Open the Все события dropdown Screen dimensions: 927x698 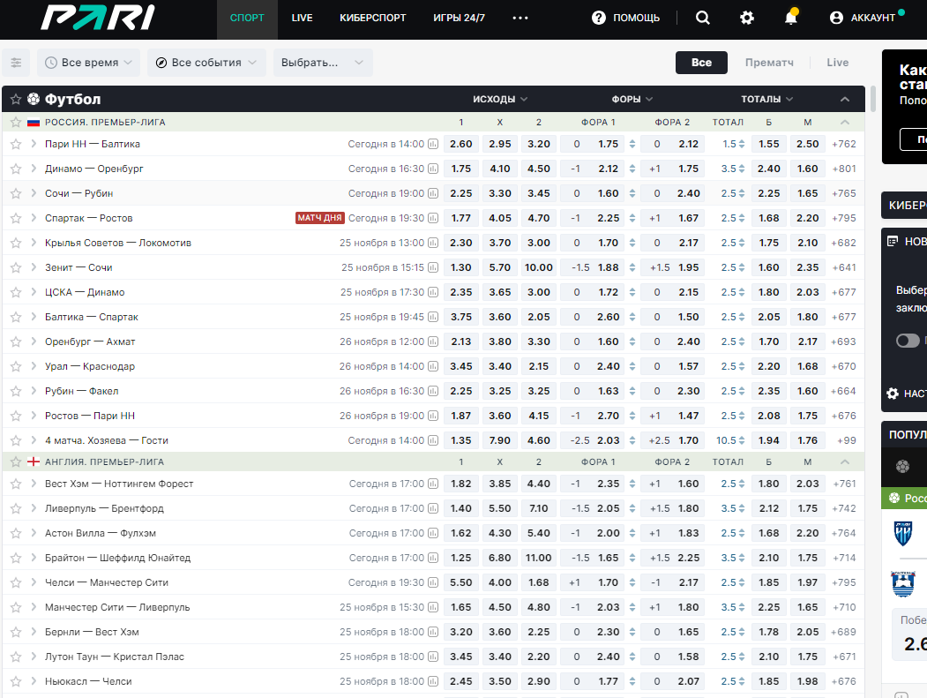[206, 63]
